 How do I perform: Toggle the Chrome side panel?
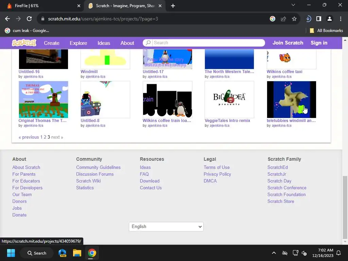click(319, 19)
